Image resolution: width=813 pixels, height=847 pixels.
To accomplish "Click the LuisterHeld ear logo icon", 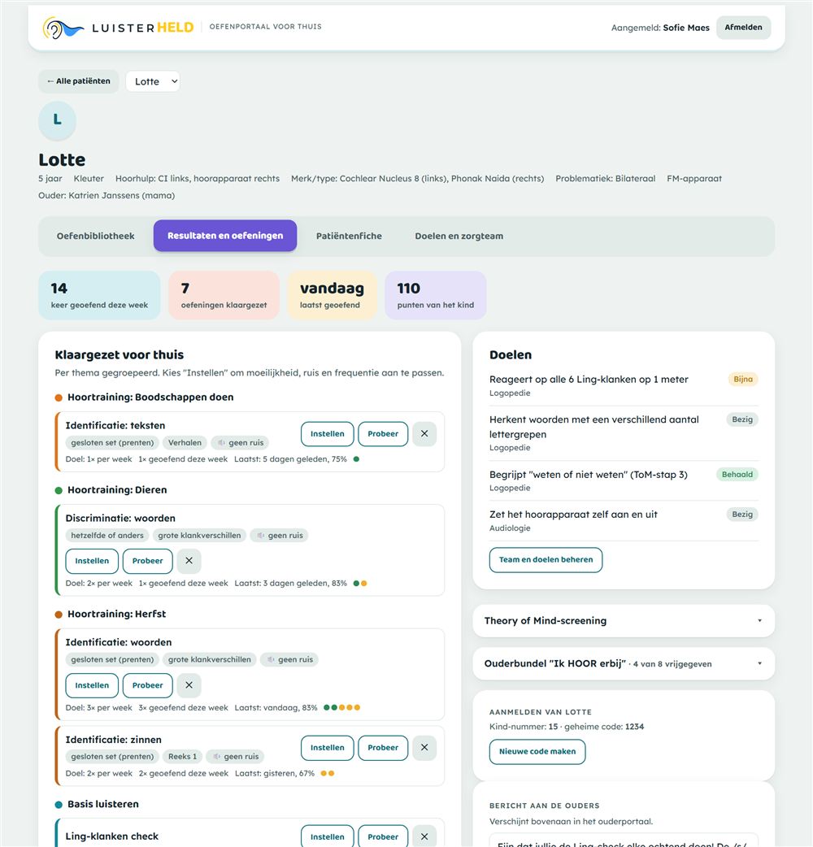I will [63, 28].
